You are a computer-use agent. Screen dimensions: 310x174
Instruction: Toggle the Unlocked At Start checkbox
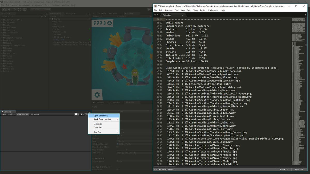(x=118, y=147)
